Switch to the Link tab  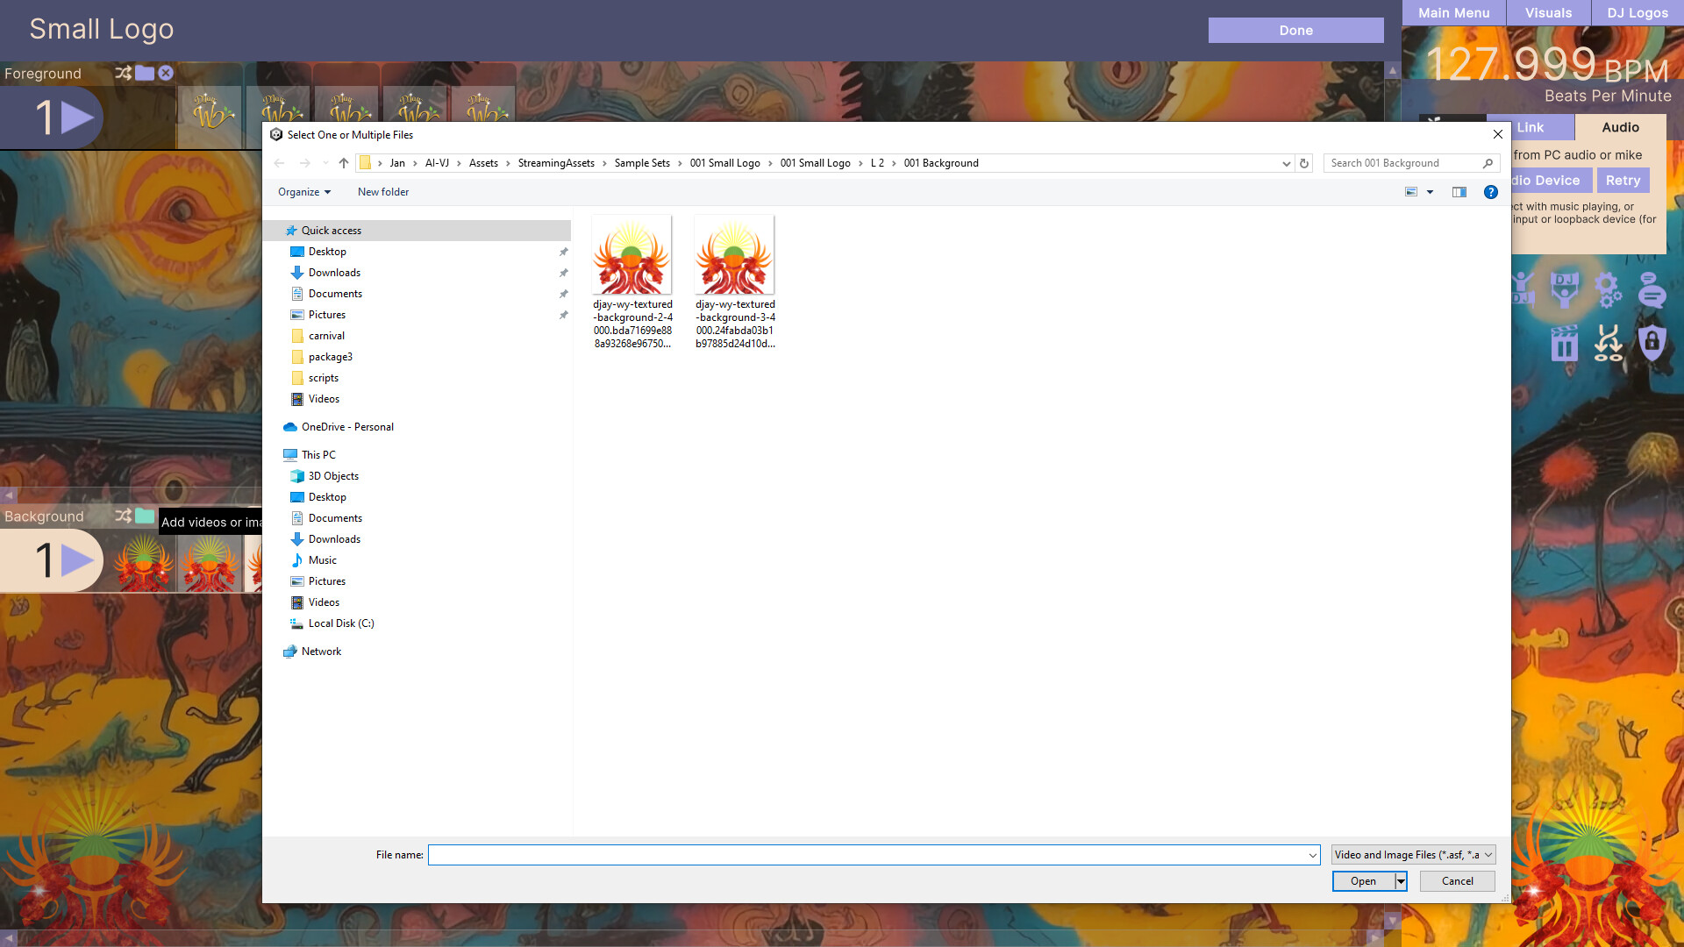1531,127
